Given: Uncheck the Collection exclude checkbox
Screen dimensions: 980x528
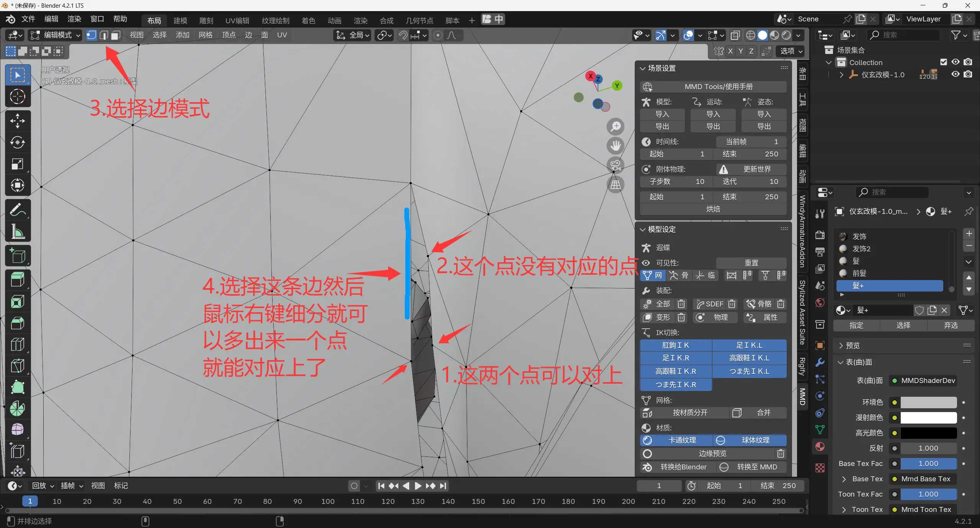Looking at the screenshot, I should pos(944,62).
